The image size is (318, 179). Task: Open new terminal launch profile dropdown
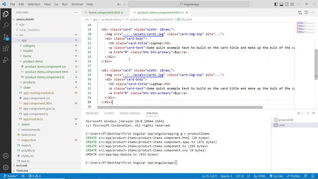tap(303, 113)
